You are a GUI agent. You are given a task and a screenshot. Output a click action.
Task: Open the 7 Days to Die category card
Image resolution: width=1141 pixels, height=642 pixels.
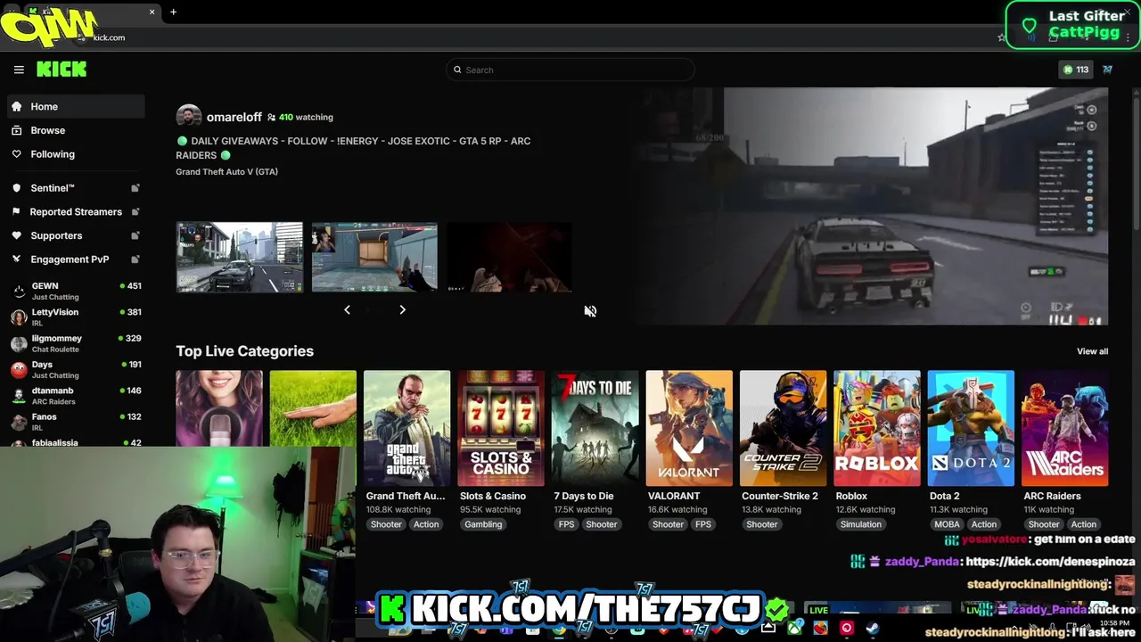[595, 428]
